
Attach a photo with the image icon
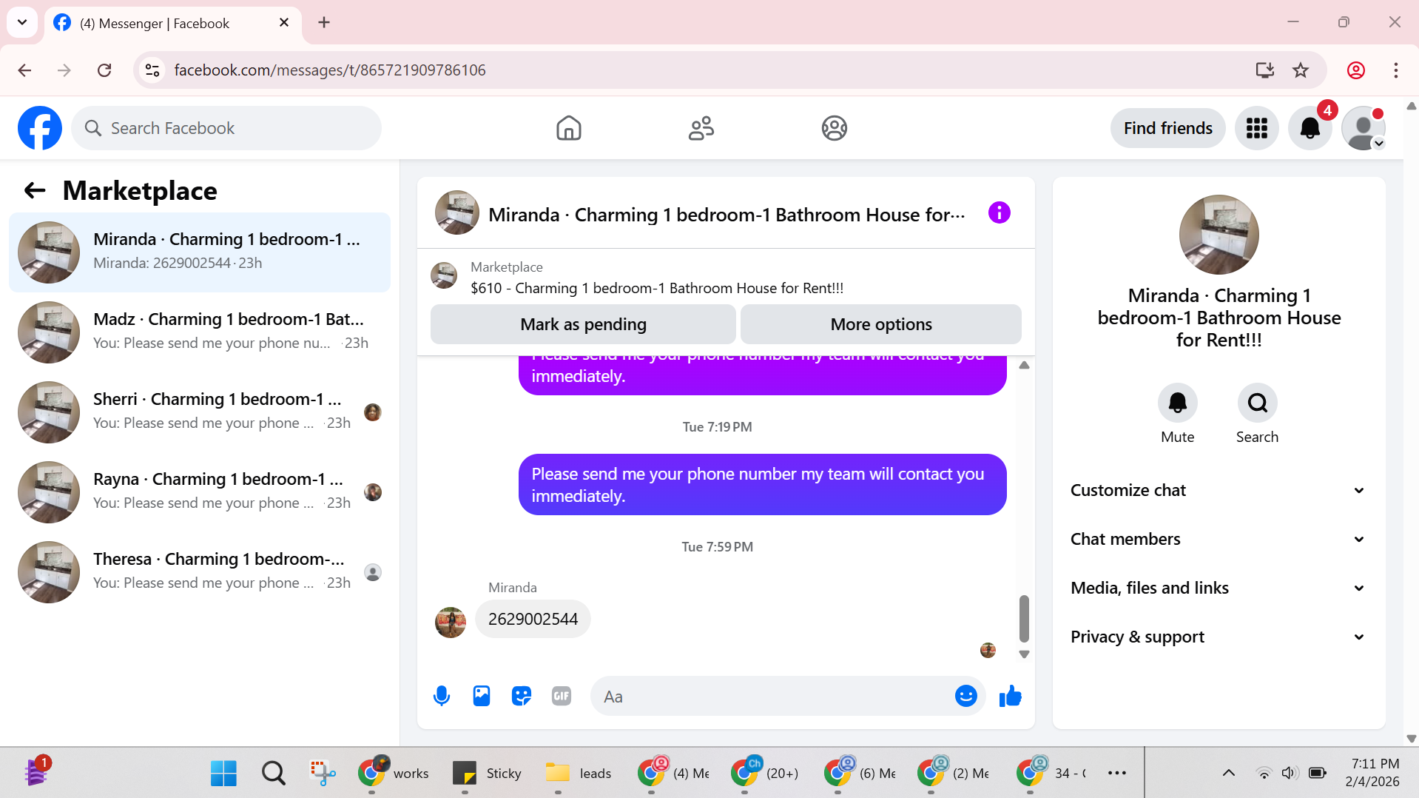[482, 696]
